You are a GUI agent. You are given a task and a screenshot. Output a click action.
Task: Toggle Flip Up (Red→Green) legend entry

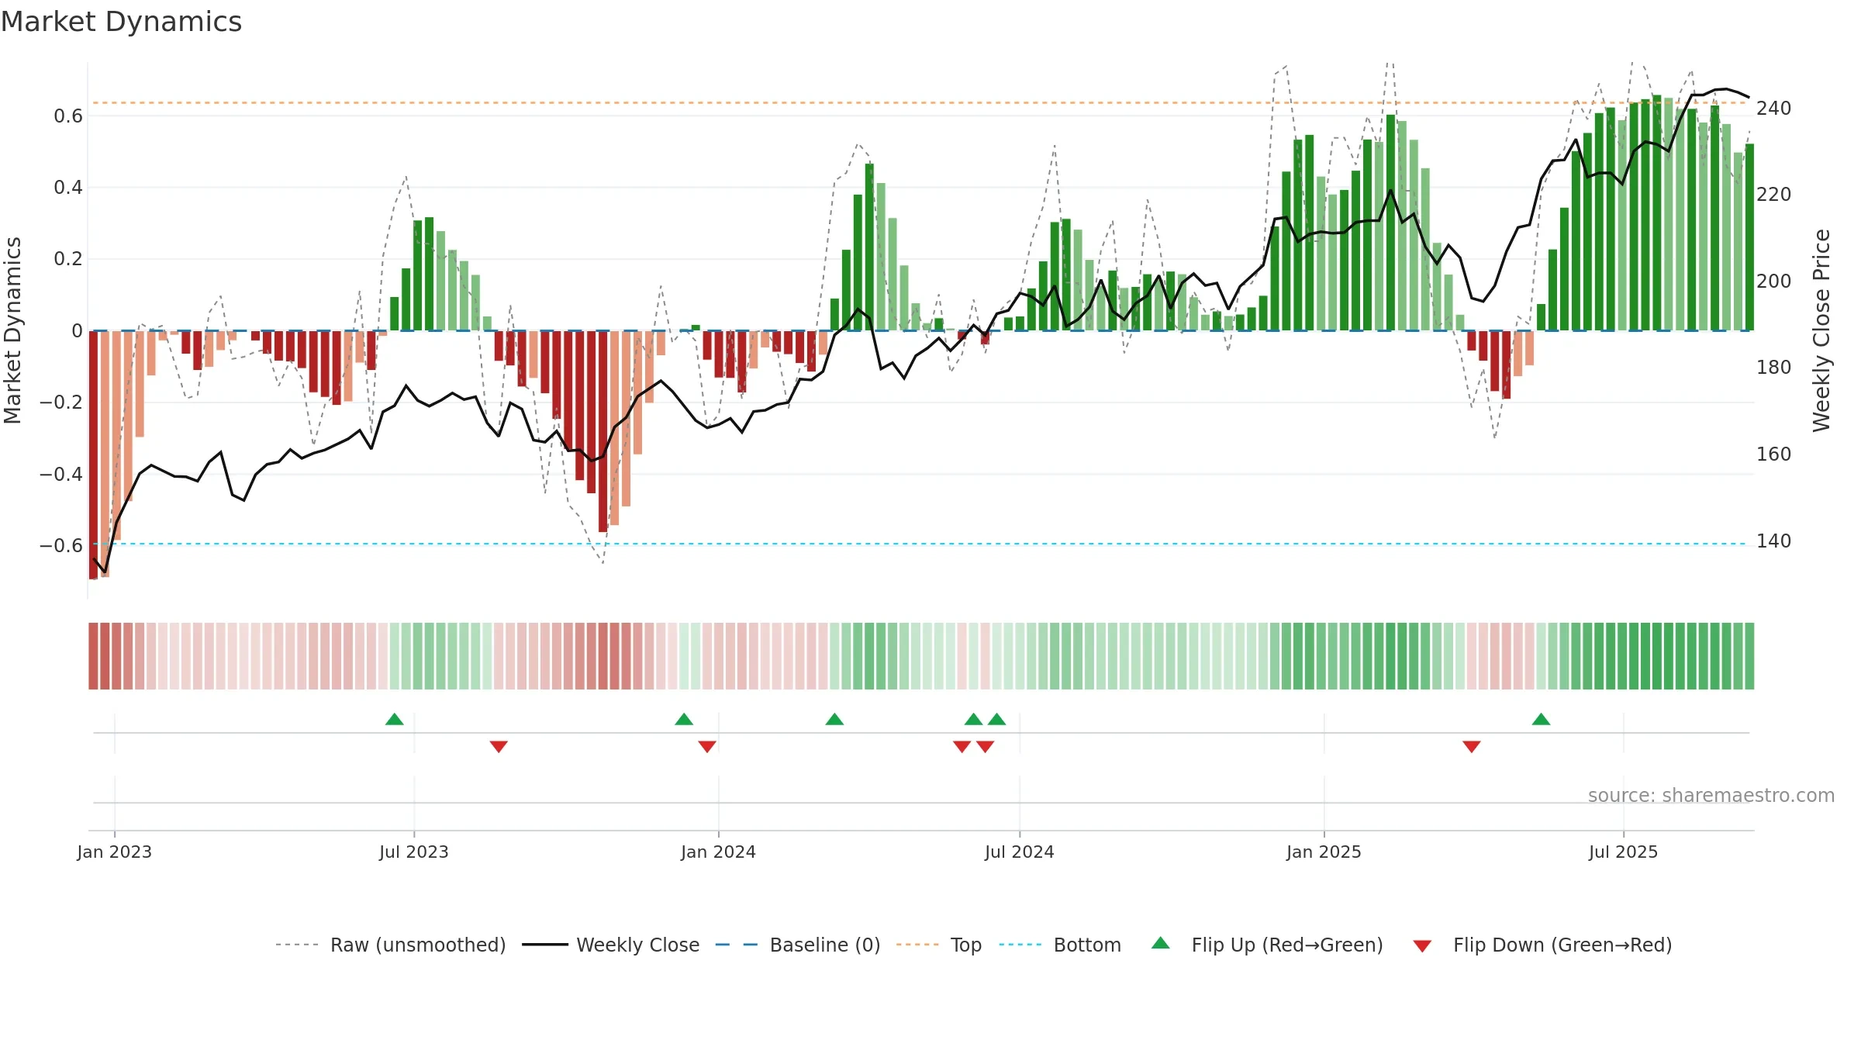(x=1267, y=945)
